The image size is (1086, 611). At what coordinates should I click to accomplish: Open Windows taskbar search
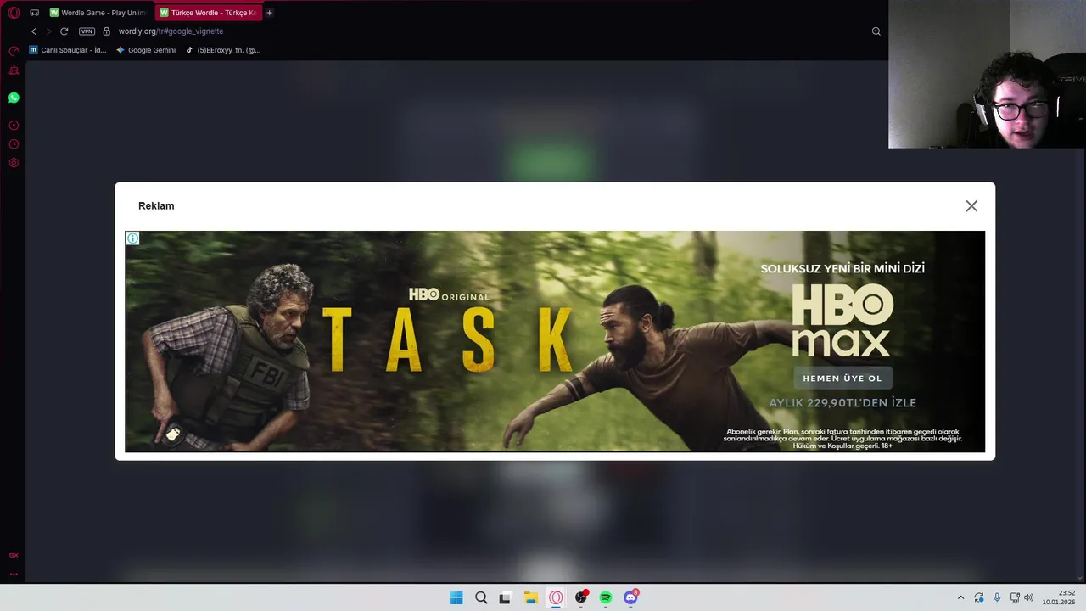[481, 597]
